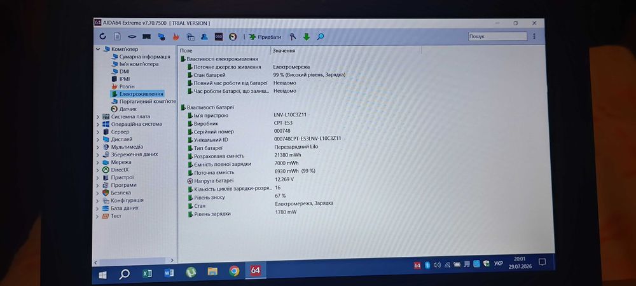Click the magnifier search toolbar icon
This screenshot has height=286, width=636.
[321, 37]
